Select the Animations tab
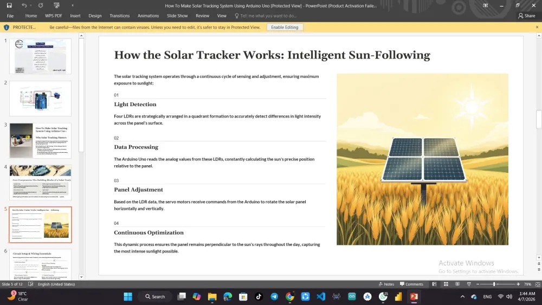Image resolution: width=542 pixels, height=305 pixels. point(149,16)
